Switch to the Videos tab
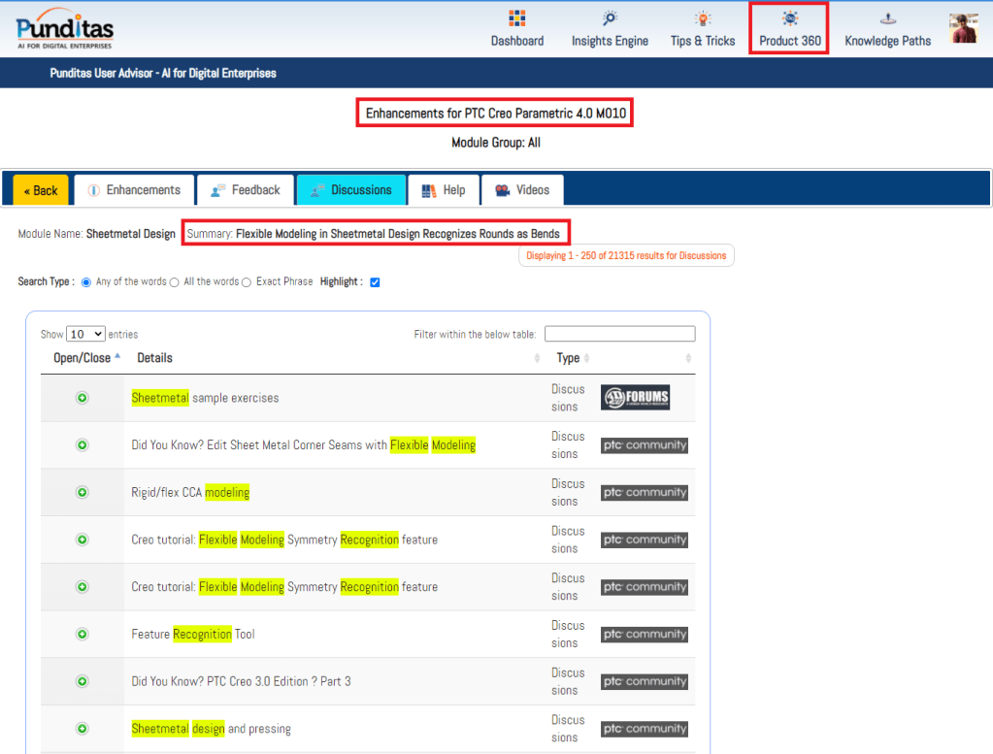The image size is (993, 754). 522,190
